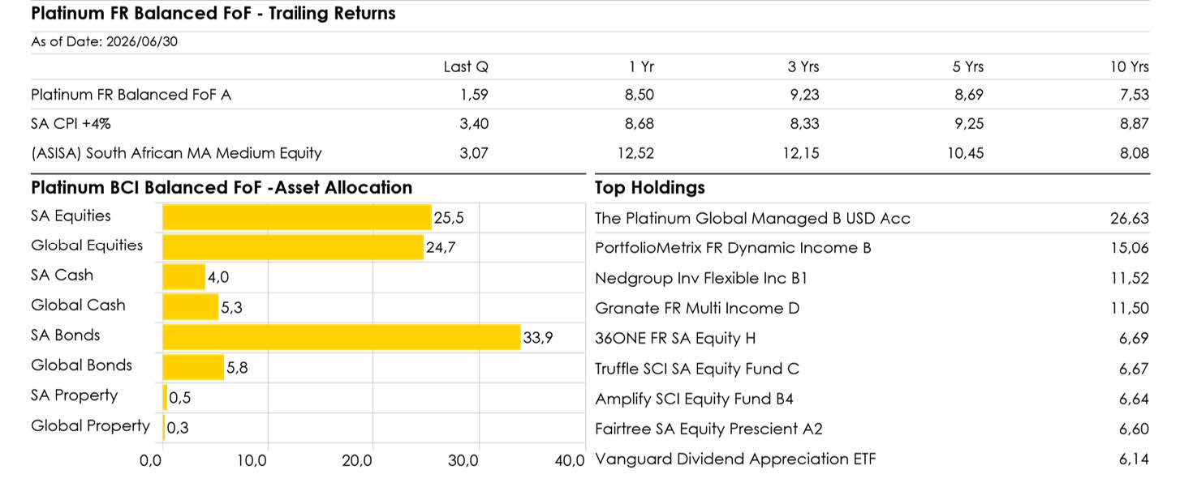Click the Platinum FR Balanced FoF A row
1180x487 pixels.
tap(590, 95)
